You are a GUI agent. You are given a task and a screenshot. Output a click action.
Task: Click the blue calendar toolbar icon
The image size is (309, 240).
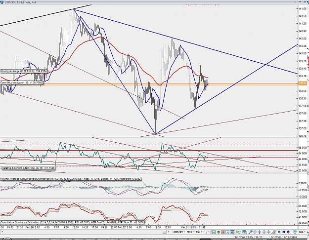pos(245,232)
